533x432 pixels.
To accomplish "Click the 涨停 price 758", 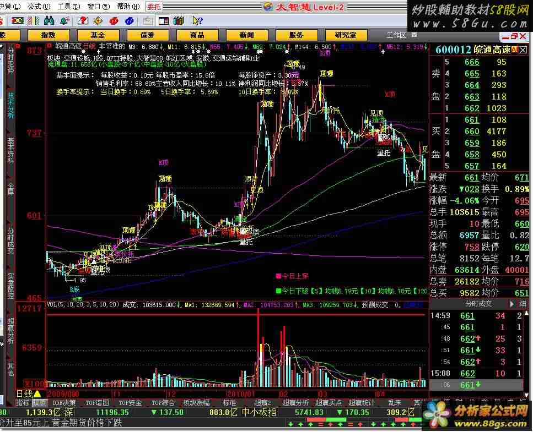I will click(472, 247).
